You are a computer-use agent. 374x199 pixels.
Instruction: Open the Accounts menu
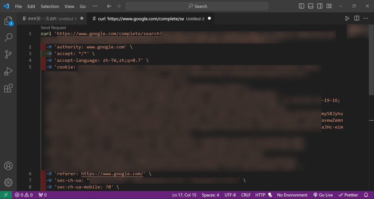(8, 166)
